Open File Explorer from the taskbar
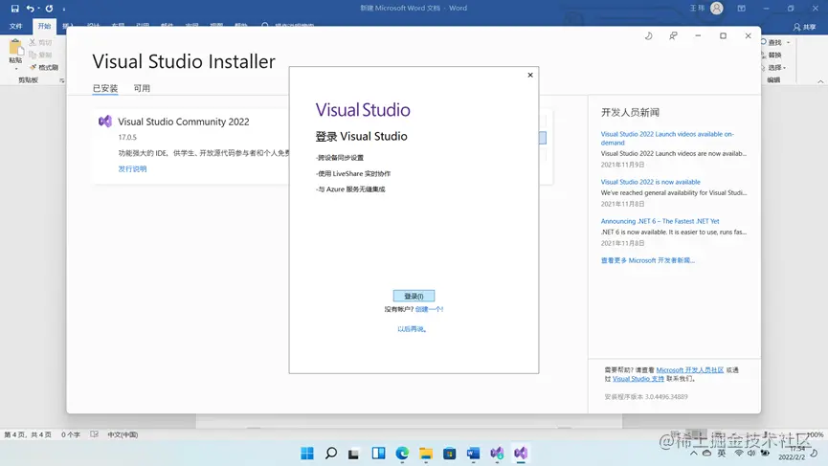 coord(426,453)
